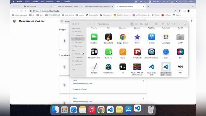Image resolution: width=206 pixels, height=116 pixels.
Task: Select Unzip RAR ZIP 7Z Unarchiver icon
Action: [x=137, y=67]
